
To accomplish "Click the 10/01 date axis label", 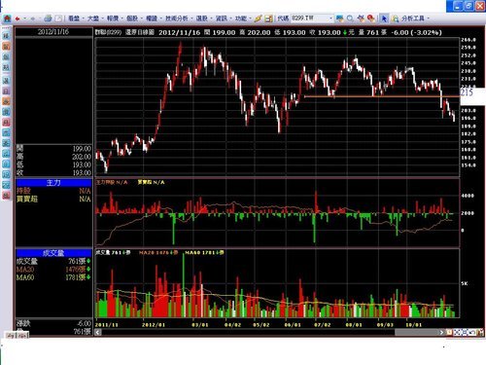I will pyautogui.click(x=414, y=324).
